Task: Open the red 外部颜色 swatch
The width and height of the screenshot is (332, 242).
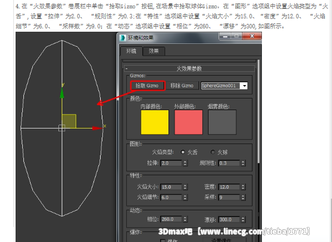Action: [x=189, y=122]
